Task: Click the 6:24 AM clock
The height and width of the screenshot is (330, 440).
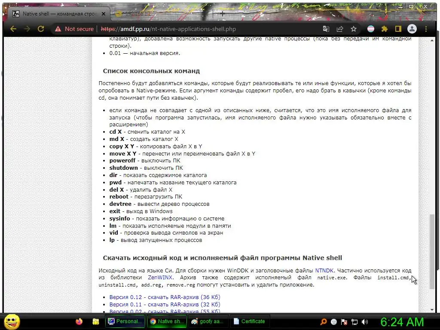Action: 402,322
